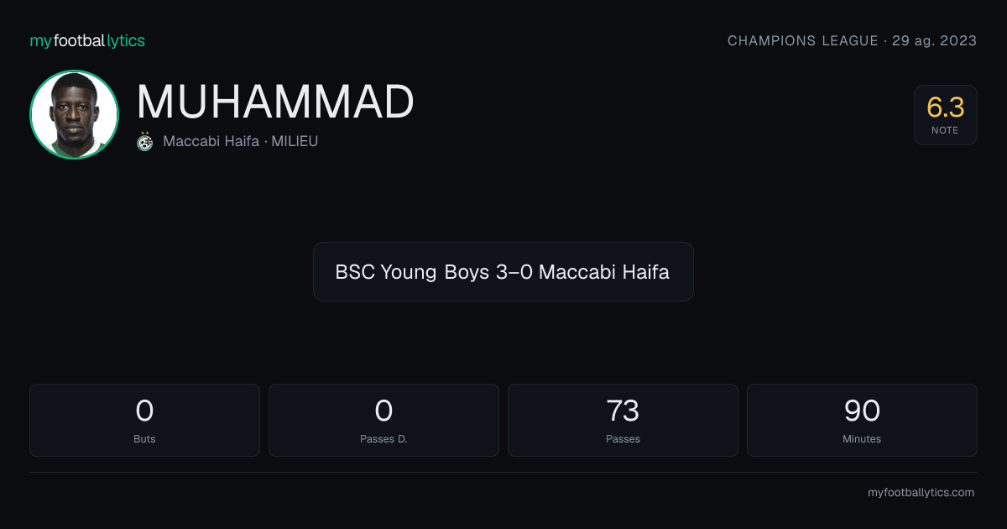Open the BSC Young Boys 3–0 Maccabi Haifa scoreline
The width and height of the screenshot is (1007, 529).
(x=503, y=271)
